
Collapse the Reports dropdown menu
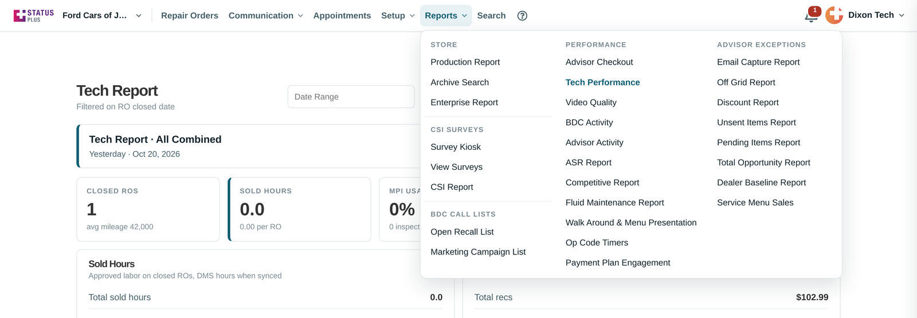446,15
